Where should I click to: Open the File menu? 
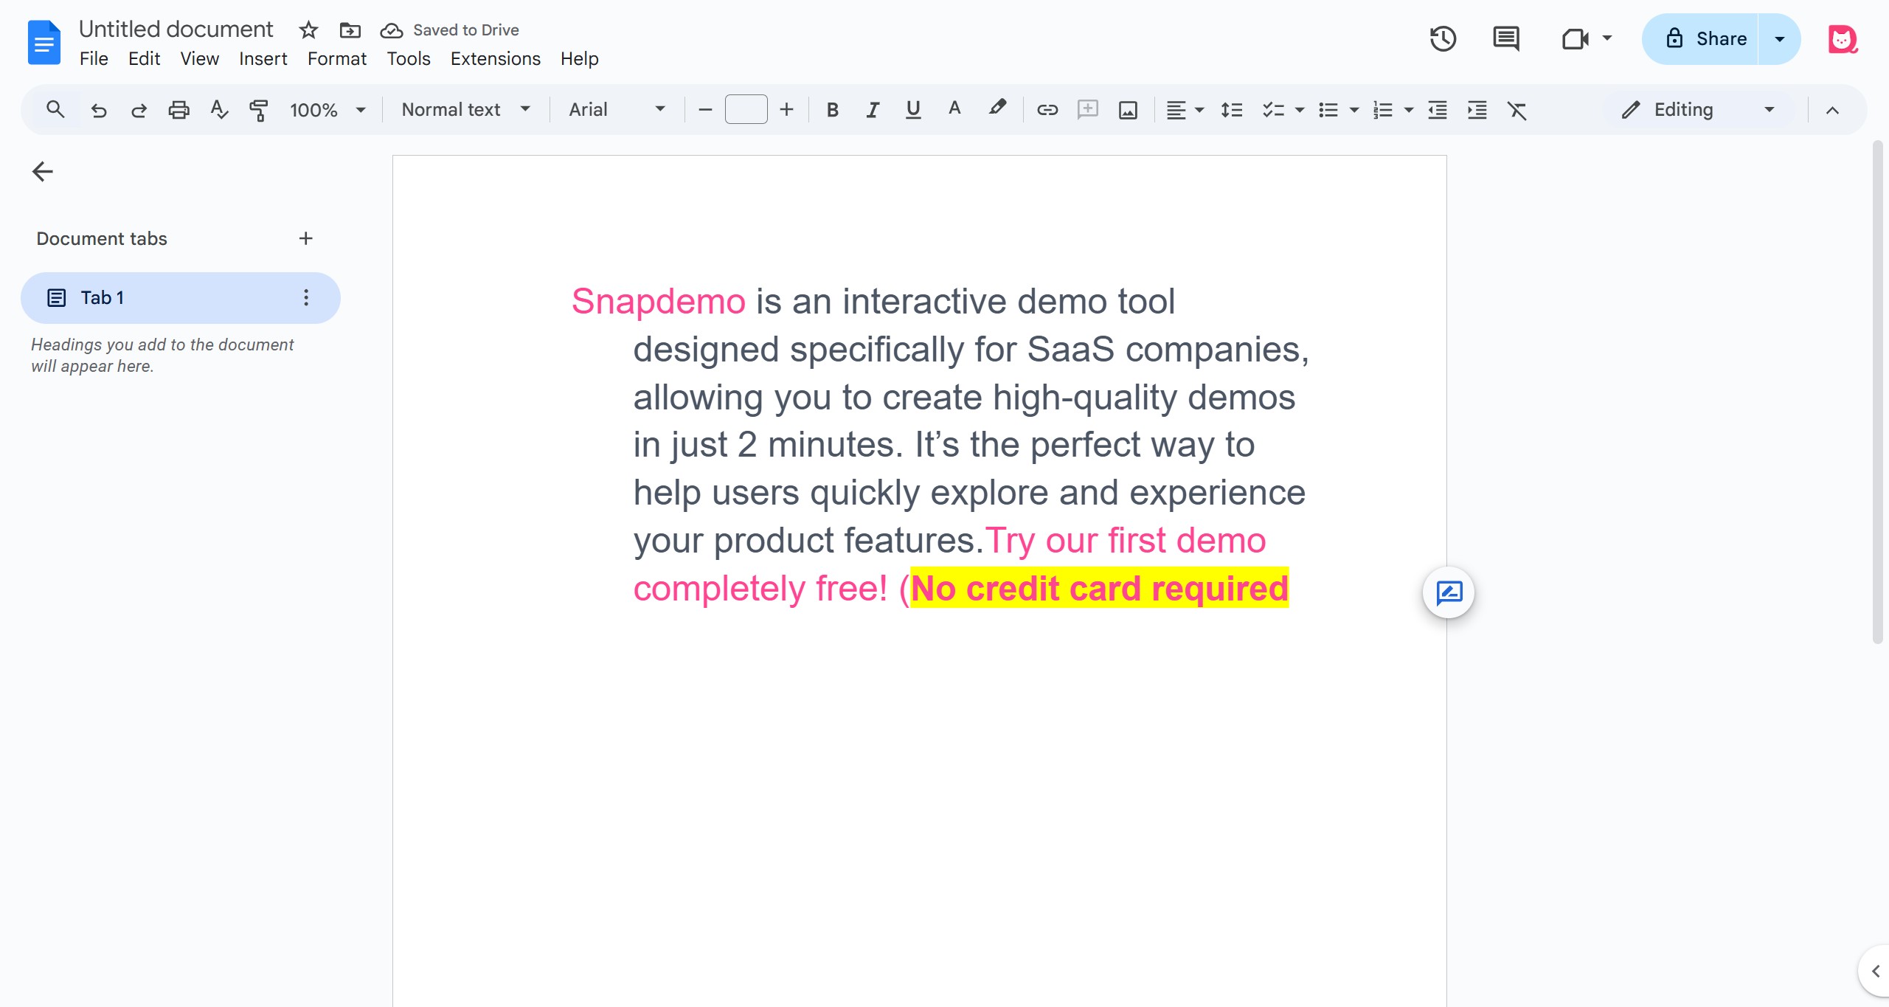[94, 59]
